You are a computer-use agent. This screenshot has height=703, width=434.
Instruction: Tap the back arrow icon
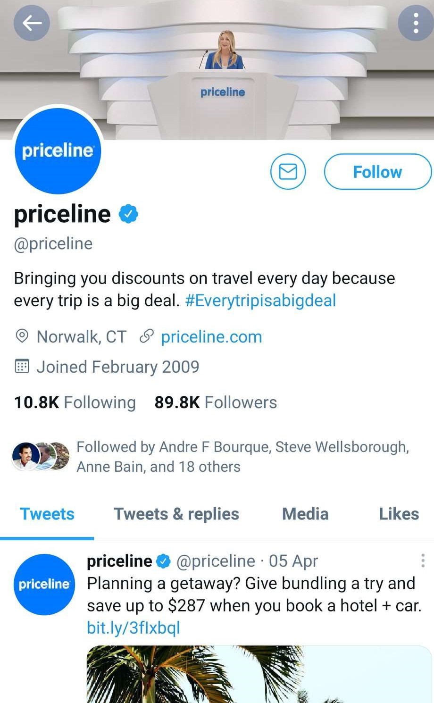point(32,23)
